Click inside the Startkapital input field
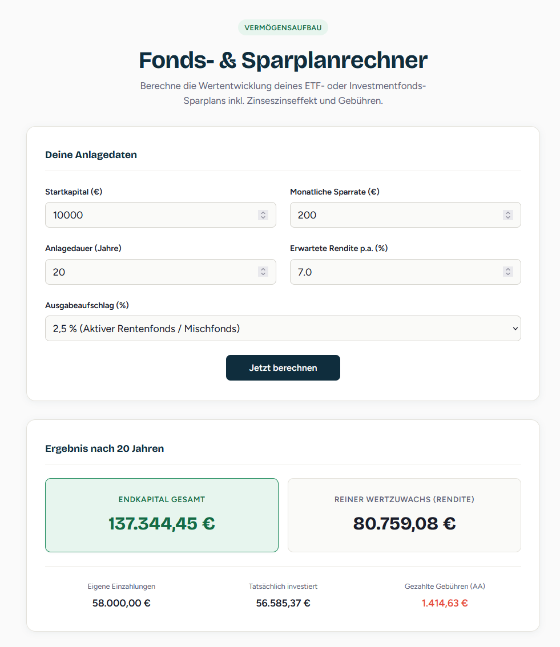 (x=148, y=215)
